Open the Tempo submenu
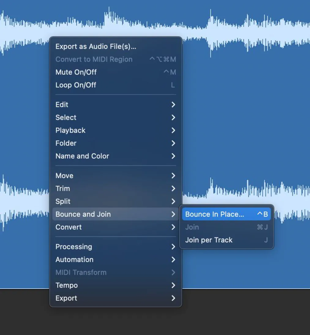Image resolution: width=310 pixels, height=335 pixels. pyautogui.click(x=66, y=285)
